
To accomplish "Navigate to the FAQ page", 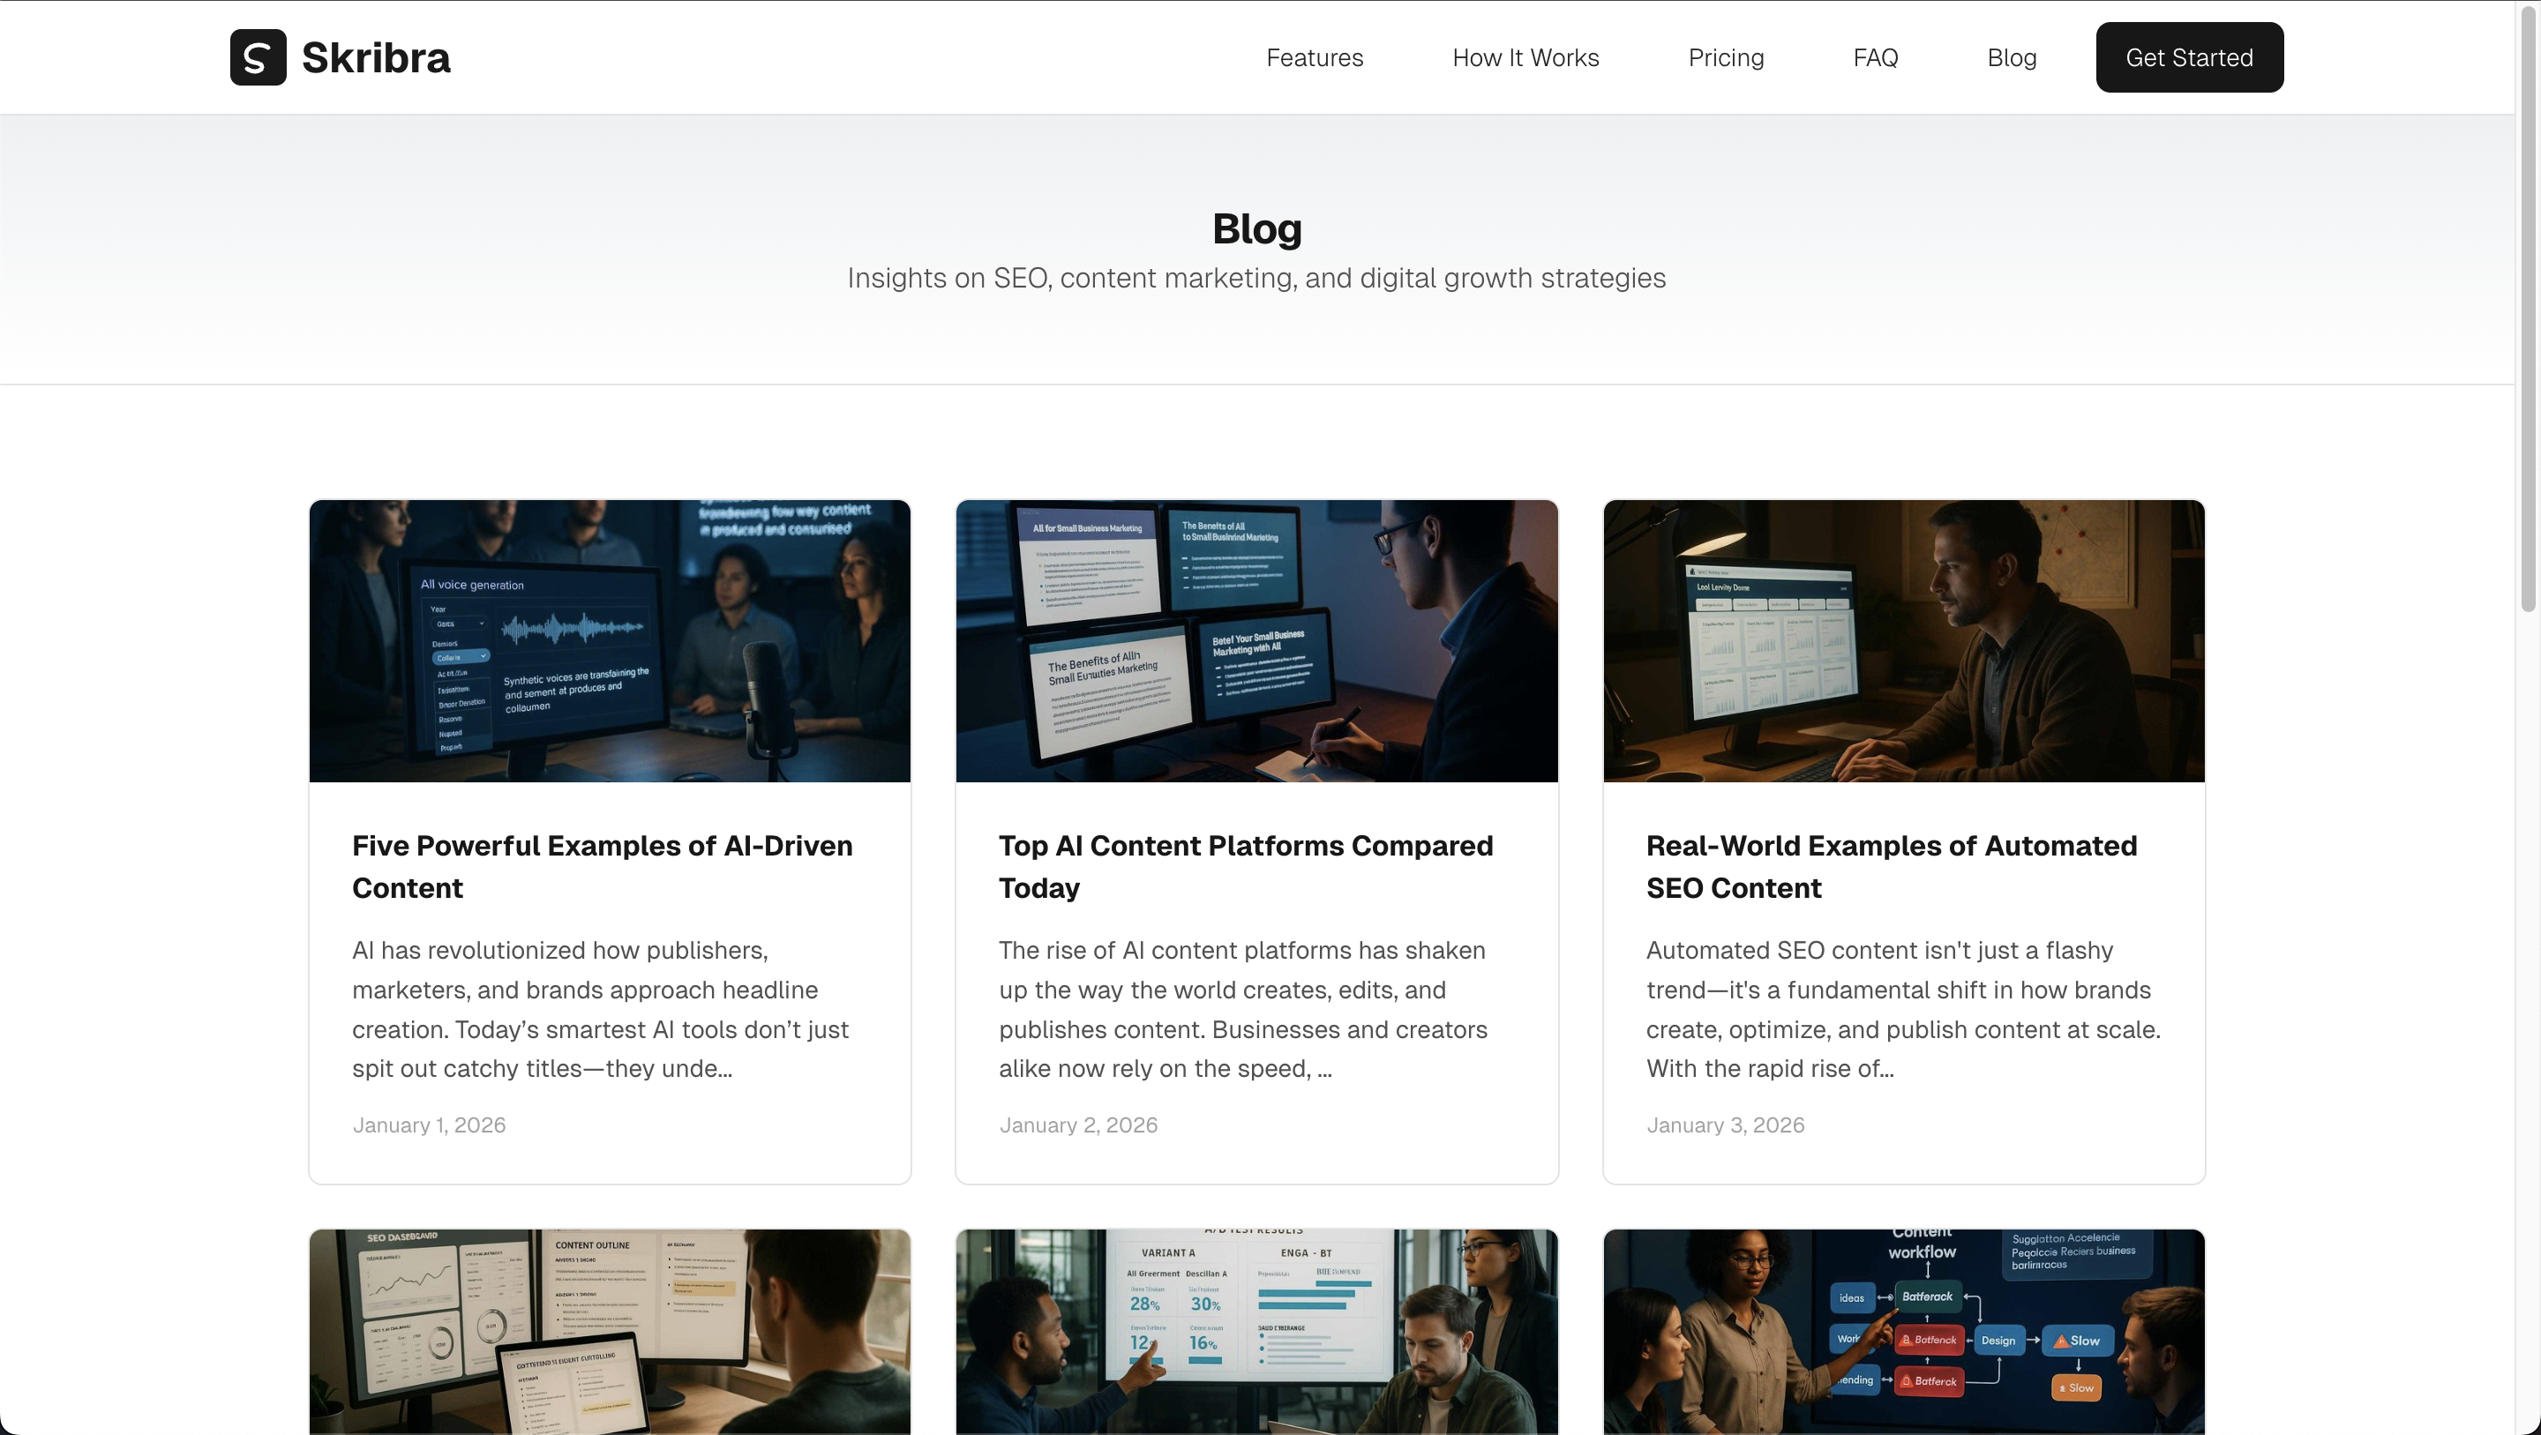I will coord(1875,57).
